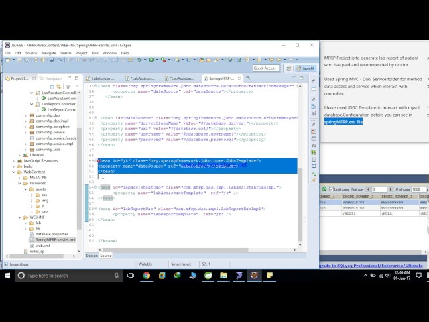The height and width of the screenshot is (322, 429).
Task: Click the # of rows field
Action: coord(418,189)
